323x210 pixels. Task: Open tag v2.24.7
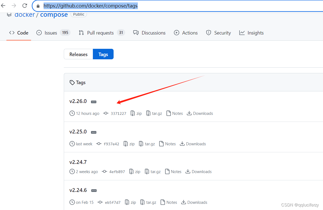[x=78, y=162]
